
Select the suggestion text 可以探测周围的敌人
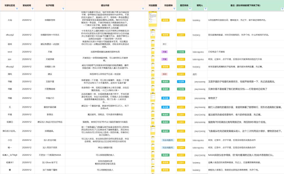coord(105,155)
